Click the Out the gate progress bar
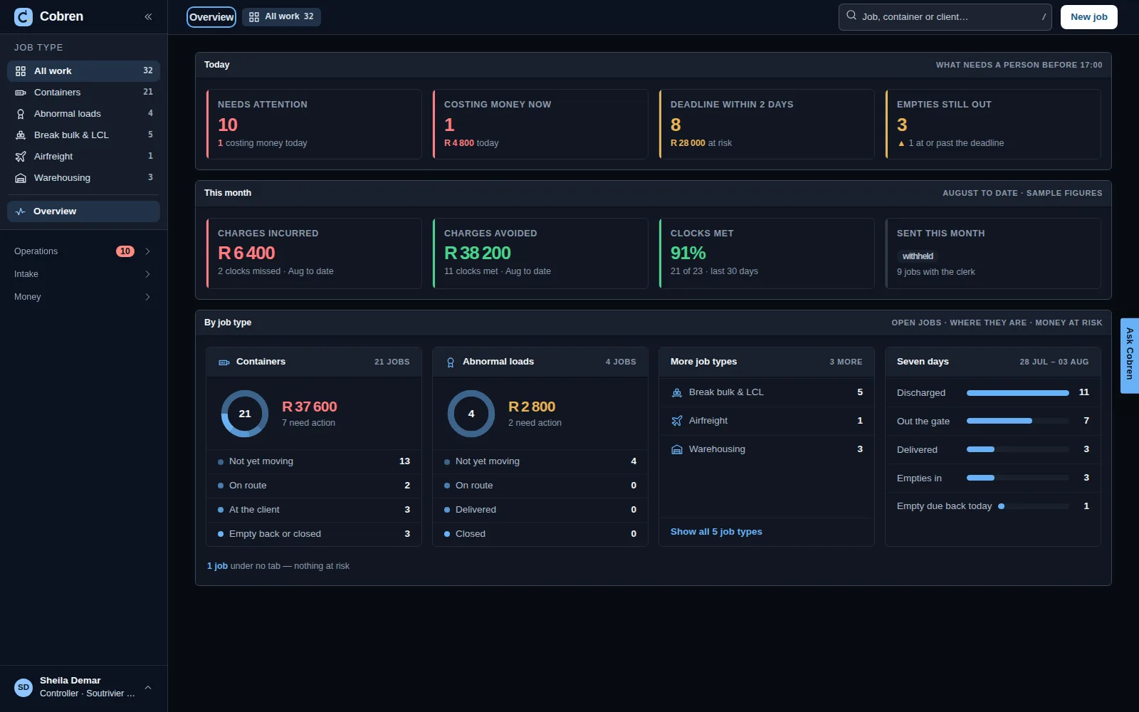The height and width of the screenshot is (712, 1139). click(x=1018, y=421)
